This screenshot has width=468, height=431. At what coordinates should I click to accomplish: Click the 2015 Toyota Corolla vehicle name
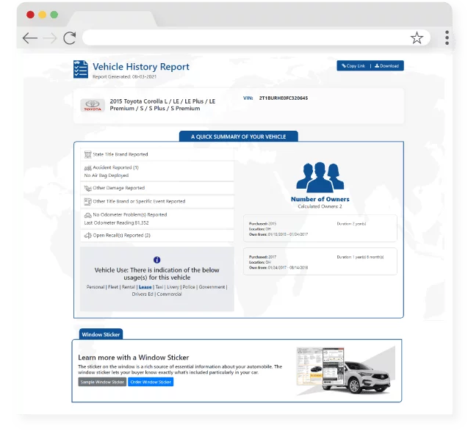click(x=162, y=105)
